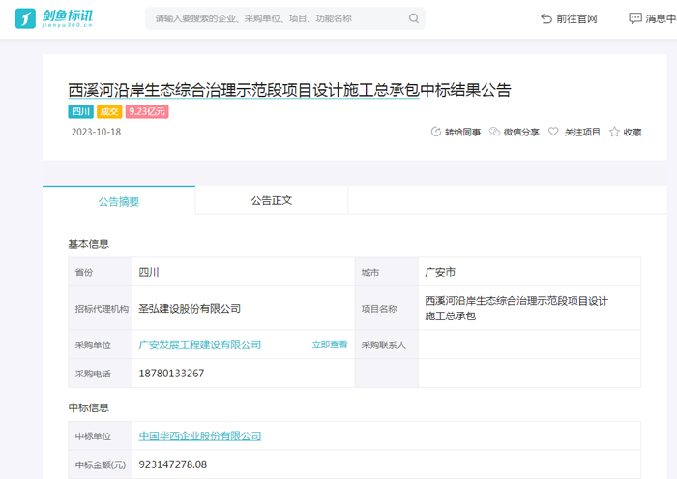Click the 项目名称 label cell
Screen dimensions: 677x479
click(387, 309)
